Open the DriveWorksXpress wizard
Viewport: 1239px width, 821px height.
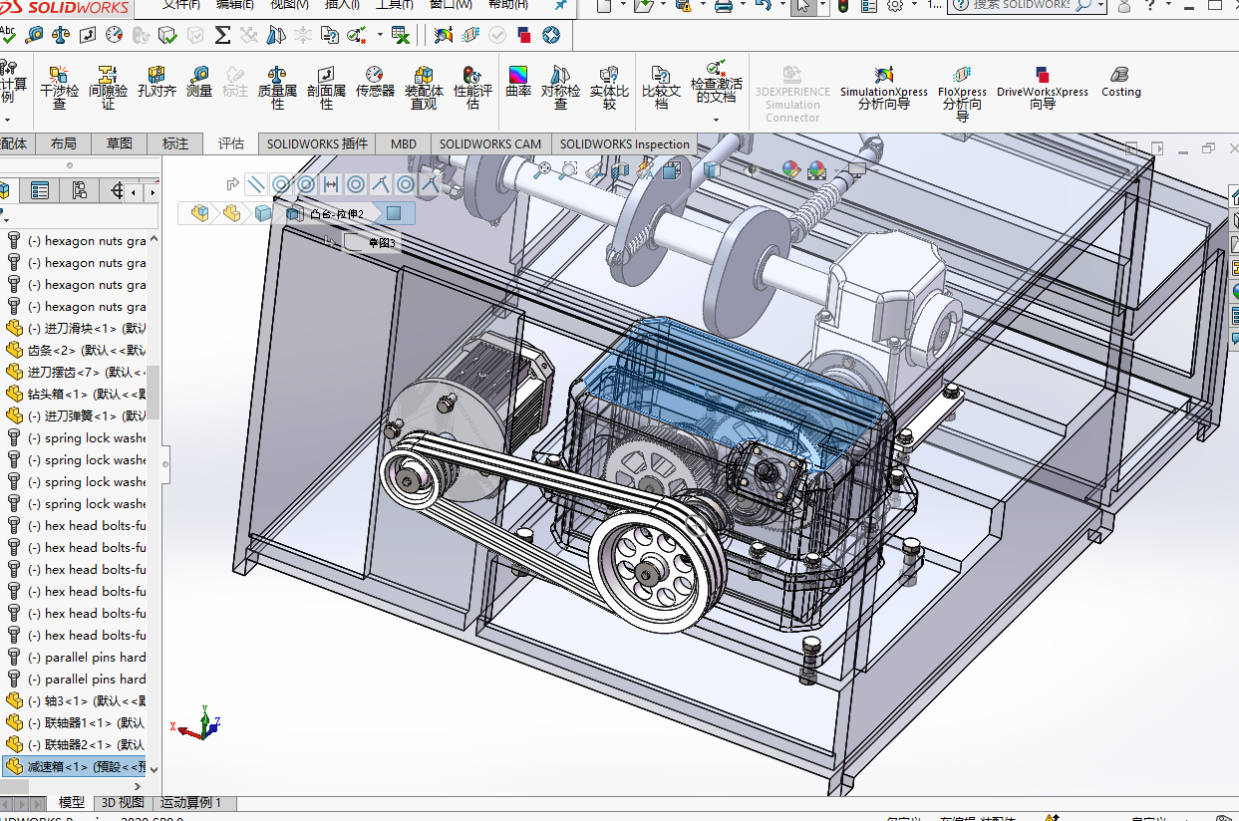coord(1043,88)
